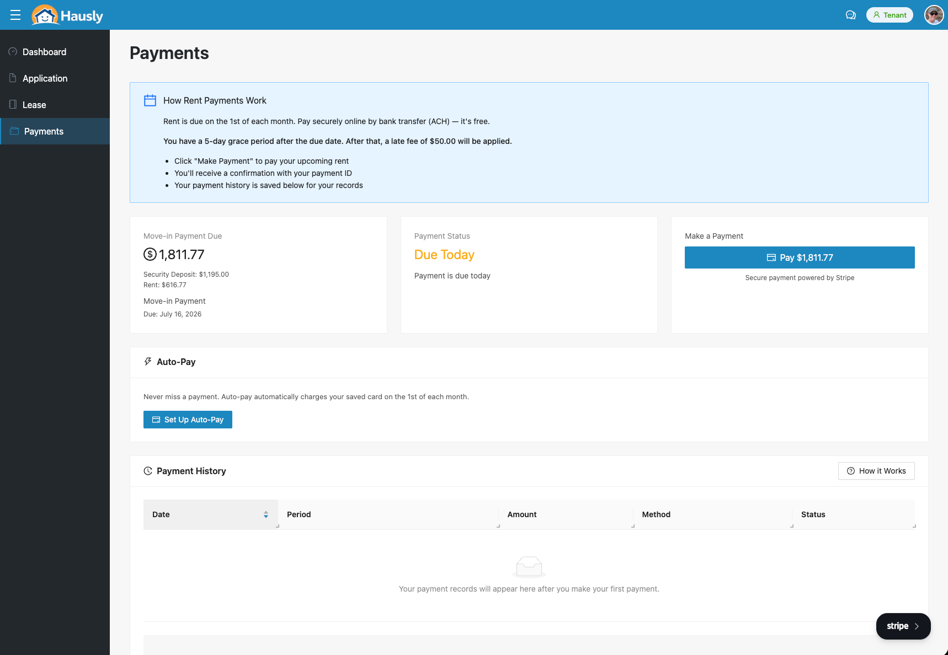This screenshot has width=948, height=655.
Task: Go to Dashboard in the sidebar
Action: (x=55, y=52)
